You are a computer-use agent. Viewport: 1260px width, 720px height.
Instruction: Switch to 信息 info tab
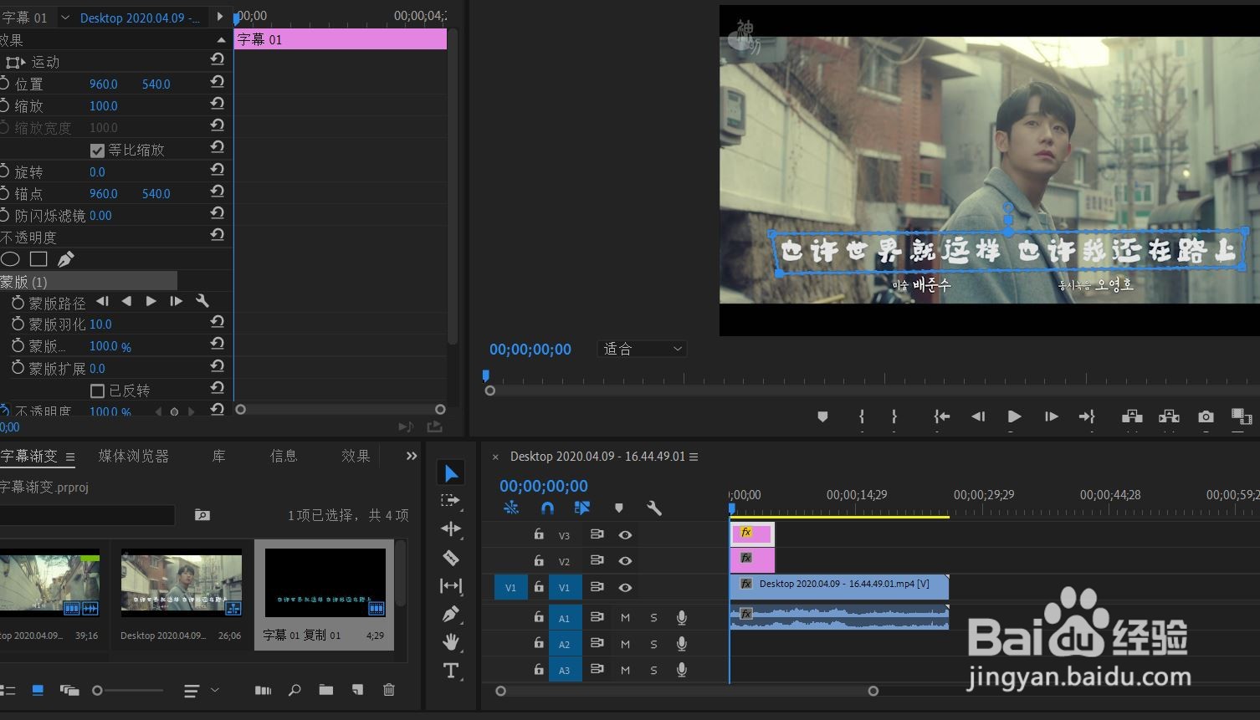click(284, 456)
